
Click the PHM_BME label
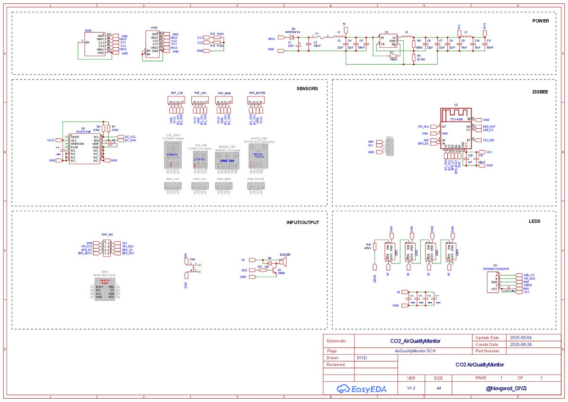click(x=224, y=179)
